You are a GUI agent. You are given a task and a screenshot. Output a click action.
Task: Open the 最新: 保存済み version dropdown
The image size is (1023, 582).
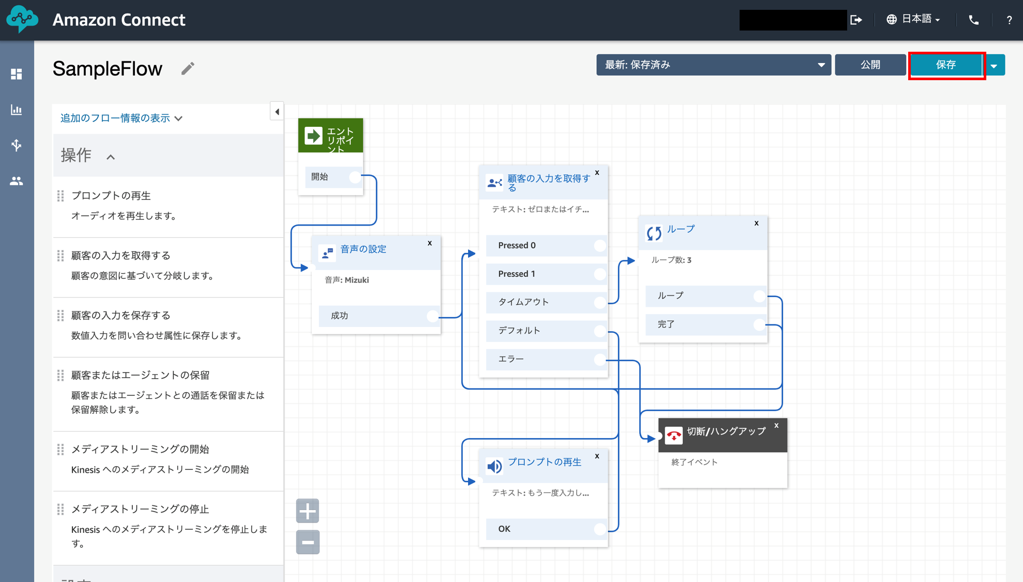click(x=714, y=65)
